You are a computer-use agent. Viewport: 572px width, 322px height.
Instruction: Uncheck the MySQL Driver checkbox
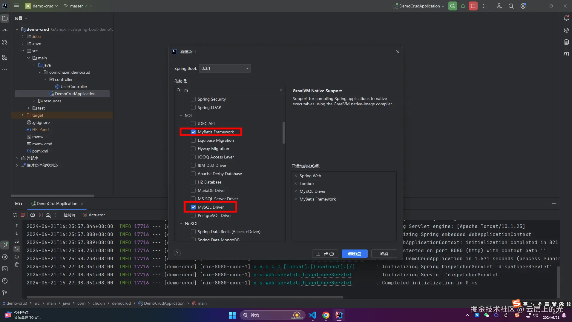[x=193, y=207]
